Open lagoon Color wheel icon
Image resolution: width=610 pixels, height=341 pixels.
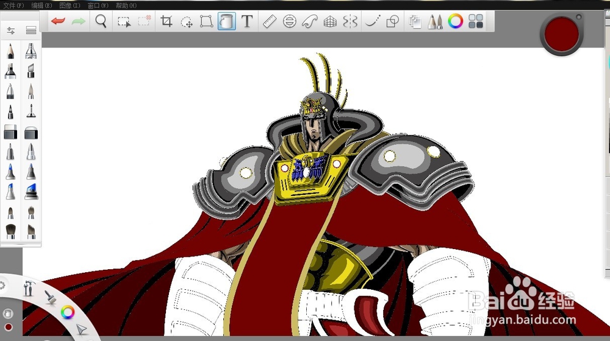(68, 312)
